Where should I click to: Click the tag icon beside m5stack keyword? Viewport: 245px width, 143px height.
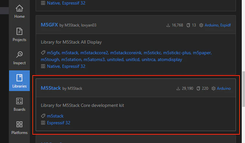pos(43,116)
